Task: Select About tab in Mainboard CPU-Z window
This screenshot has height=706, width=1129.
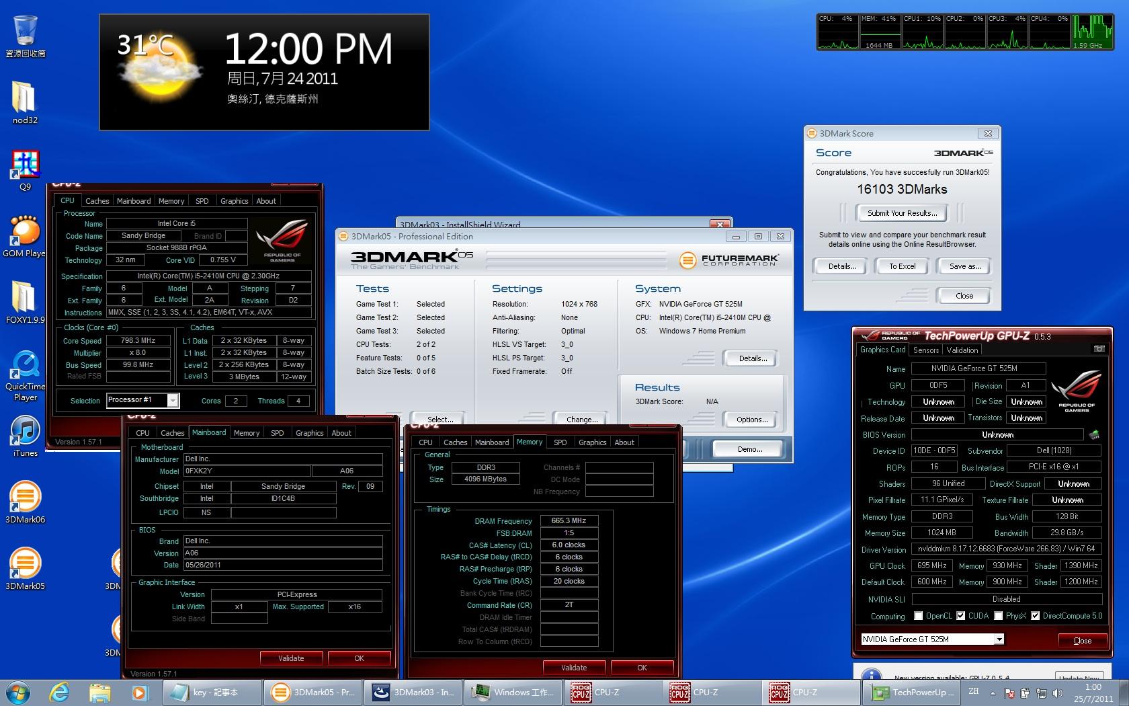Action: pos(341,433)
